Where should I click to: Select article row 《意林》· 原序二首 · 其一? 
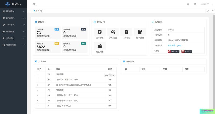point(76,80)
